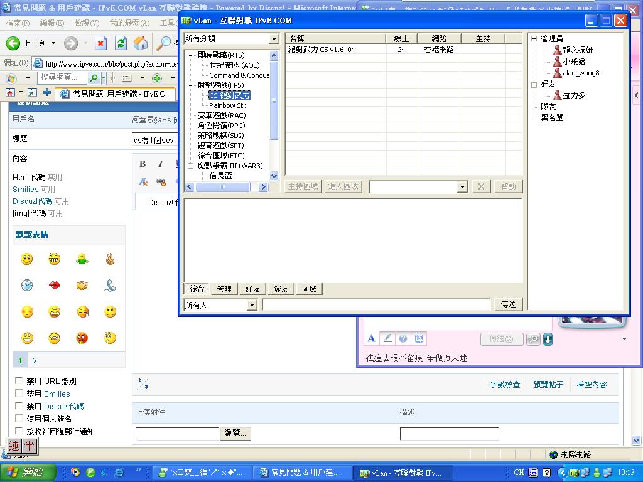643x482 pixels.
Task: Open Back button history dropdown arrow
Action: 53,43
